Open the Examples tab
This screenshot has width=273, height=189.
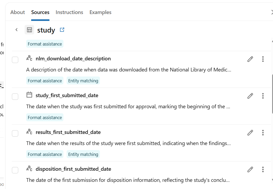100,12
